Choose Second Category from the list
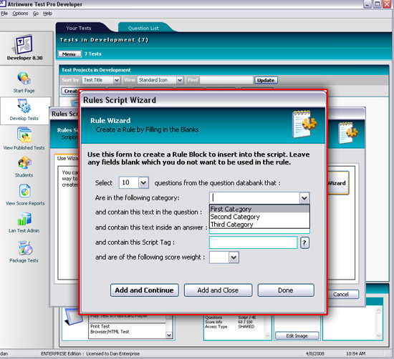The height and width of the screenshot is (359, 394). 259,217
